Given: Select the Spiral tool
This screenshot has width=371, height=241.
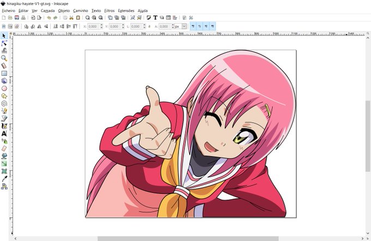Looking at the screenshot, I should [4, 104].
